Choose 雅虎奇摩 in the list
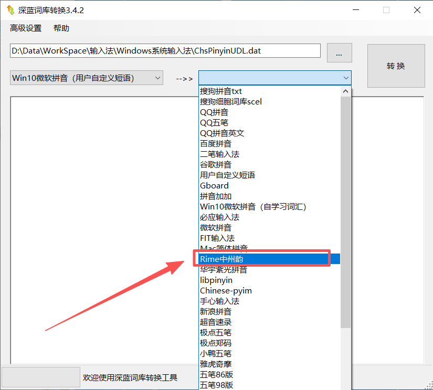The image size is (433, 390). 270,364
